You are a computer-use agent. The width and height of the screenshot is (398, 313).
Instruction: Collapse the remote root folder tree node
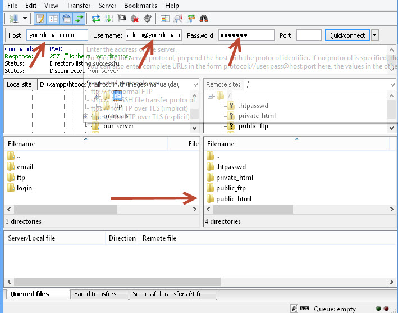coord(210,96)
